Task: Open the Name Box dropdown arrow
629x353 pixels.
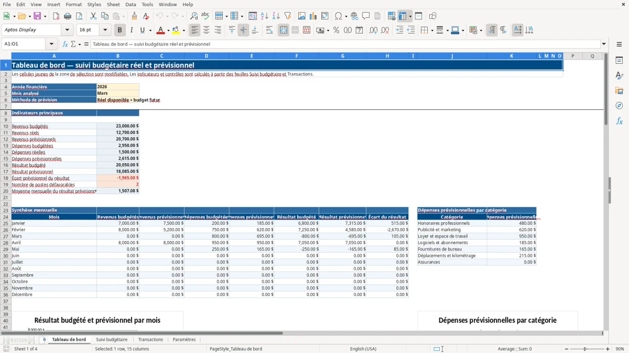Action: (51, 44)
